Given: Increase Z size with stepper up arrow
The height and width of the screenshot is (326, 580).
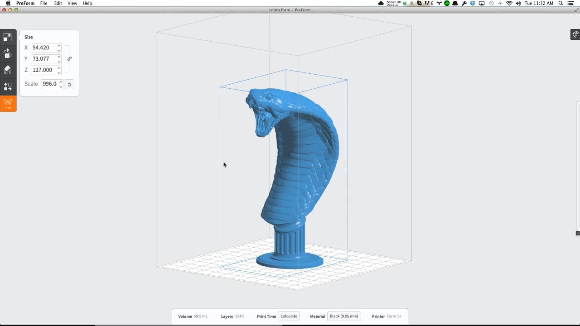Looking at the screenshot, I should point(59,68).
